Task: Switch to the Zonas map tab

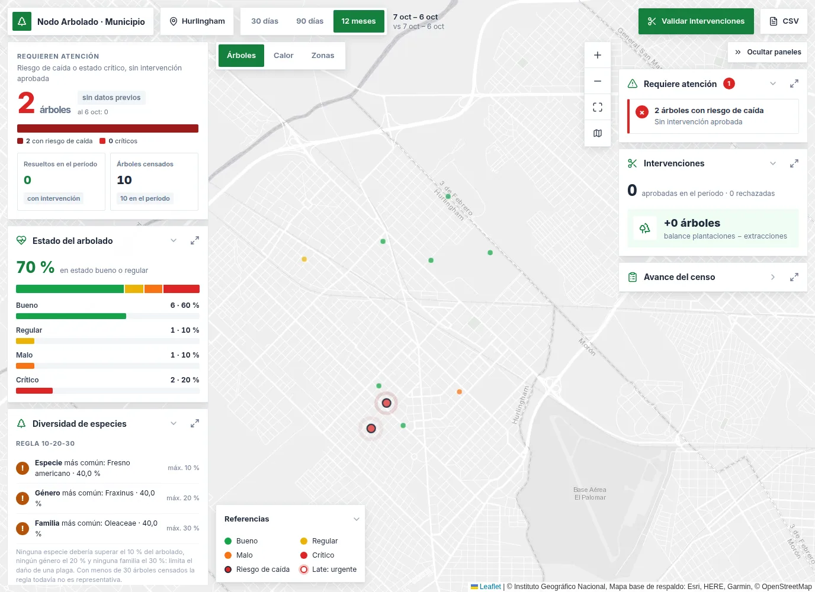Action: coord(323,56)
